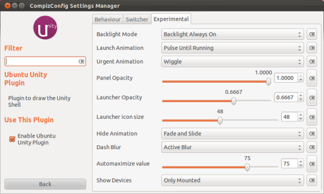This screenshot has height=194, width=324.
Task: Click the Back button
Action: point(45,184)
